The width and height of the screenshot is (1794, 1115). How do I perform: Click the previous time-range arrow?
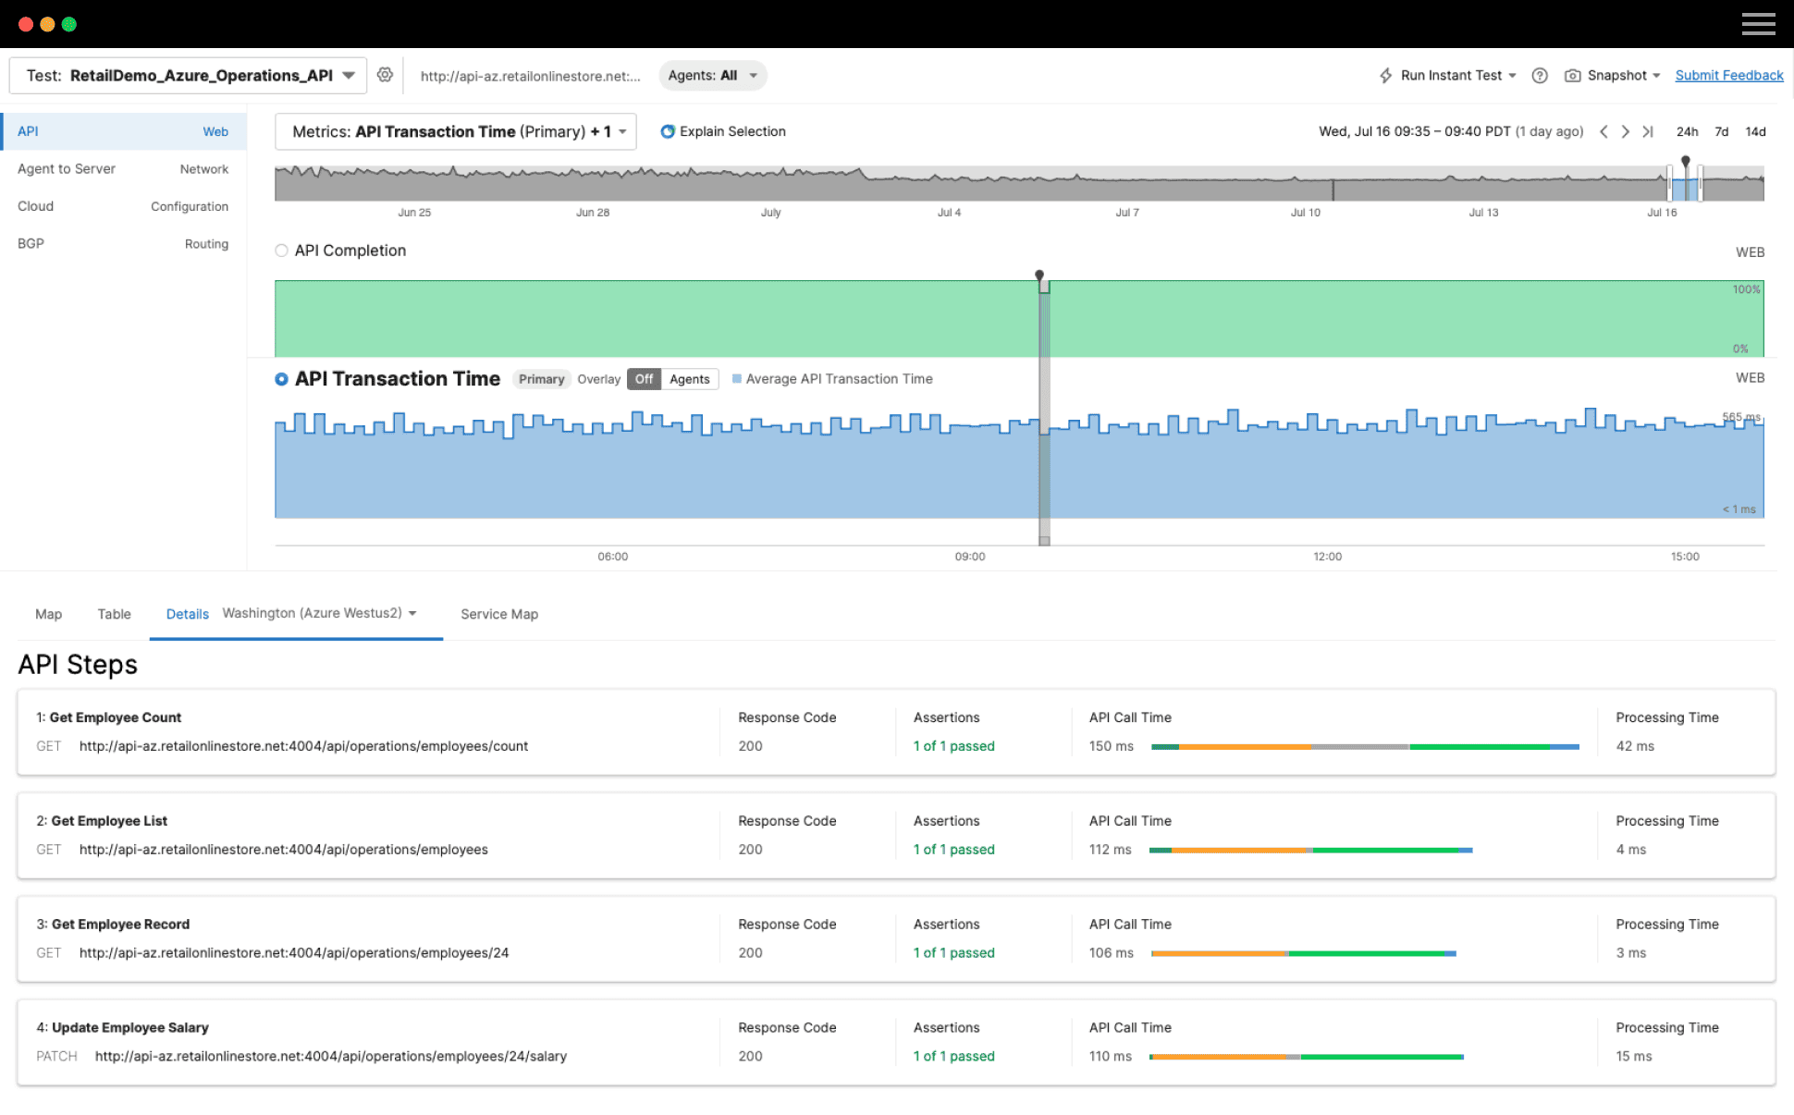point(1604,131)
